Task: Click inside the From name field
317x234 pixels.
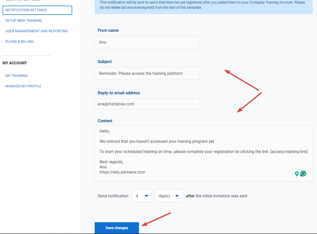Action: coord(147,42)
